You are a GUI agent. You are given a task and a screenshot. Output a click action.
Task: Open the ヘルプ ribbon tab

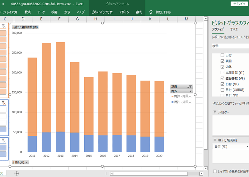tap(81, 12)
